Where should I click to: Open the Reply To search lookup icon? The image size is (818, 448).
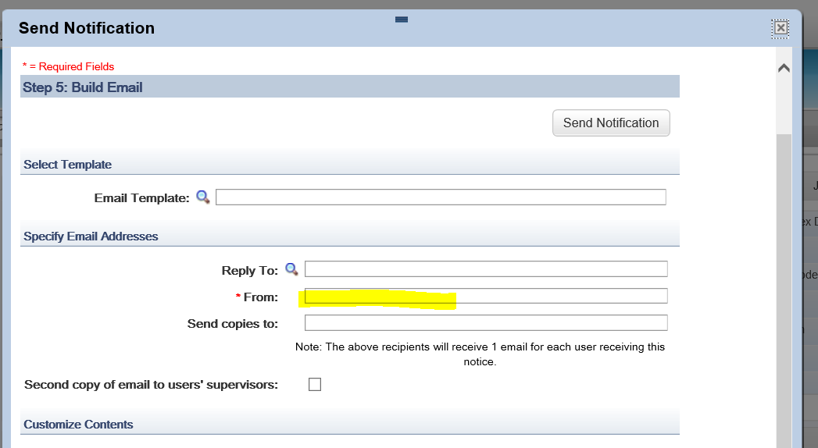click(x=291, y=269)
